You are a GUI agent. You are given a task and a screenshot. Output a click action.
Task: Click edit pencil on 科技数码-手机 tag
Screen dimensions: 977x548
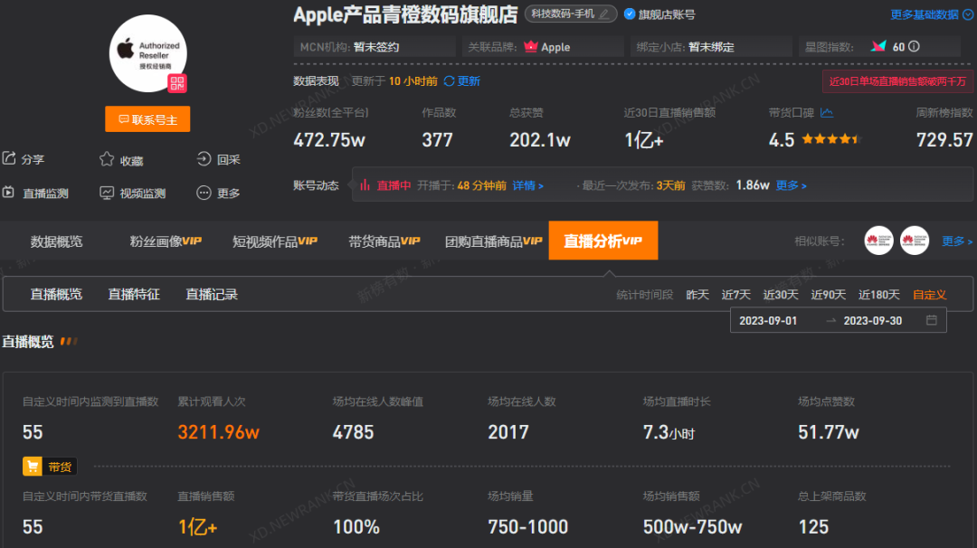tap(603, 14)
